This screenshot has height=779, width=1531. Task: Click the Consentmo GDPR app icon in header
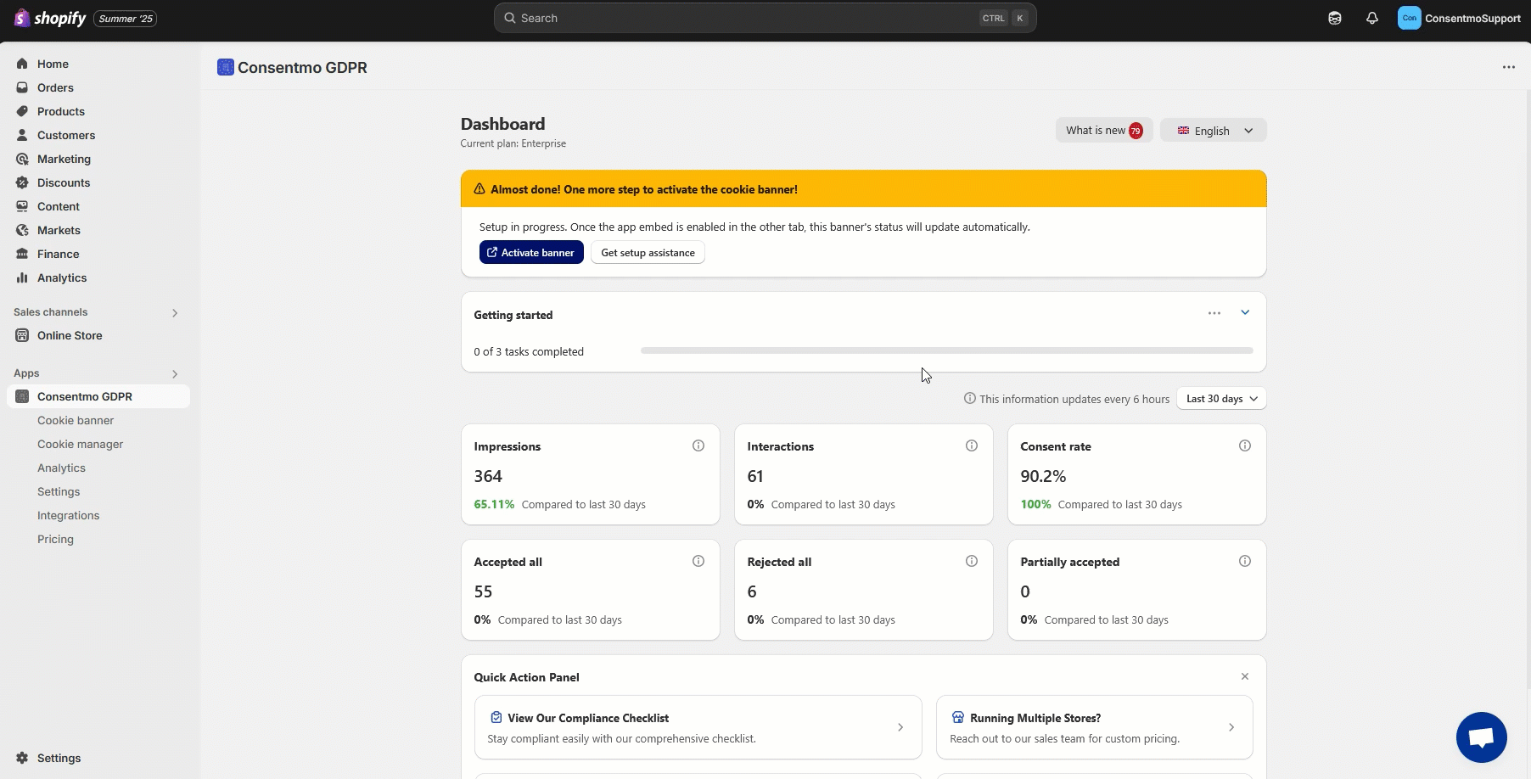[225, 67]
